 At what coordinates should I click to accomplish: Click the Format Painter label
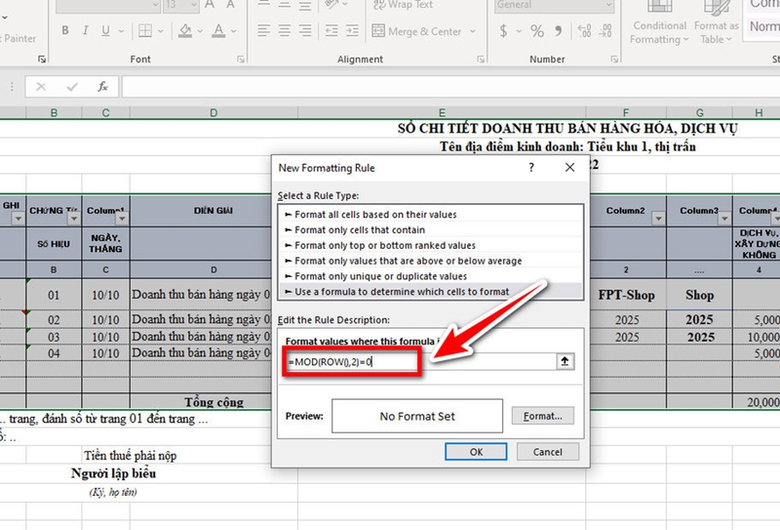tap(18, 38)
